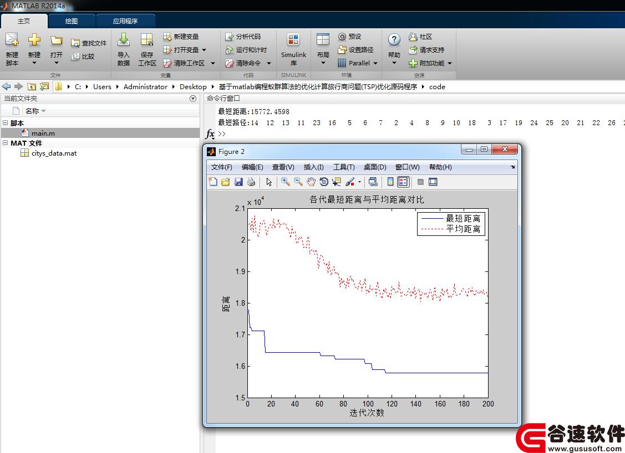The image size is (625, 453).
Task: Open Desktop 桌面(D) menu in Figure 2
Action: click(375, 167)
